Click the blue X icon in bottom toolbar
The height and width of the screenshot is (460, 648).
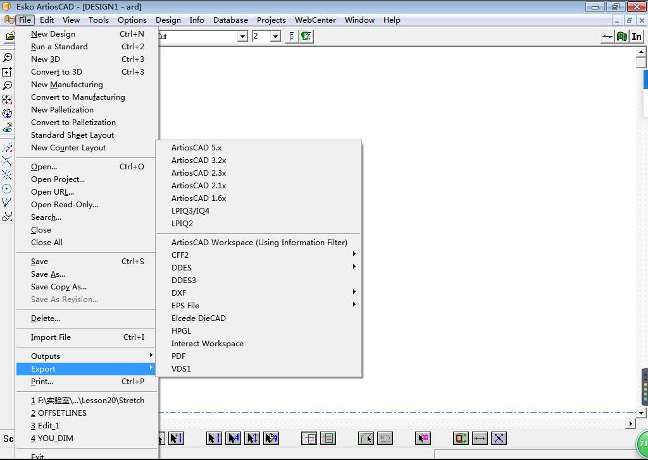[499, 438]
